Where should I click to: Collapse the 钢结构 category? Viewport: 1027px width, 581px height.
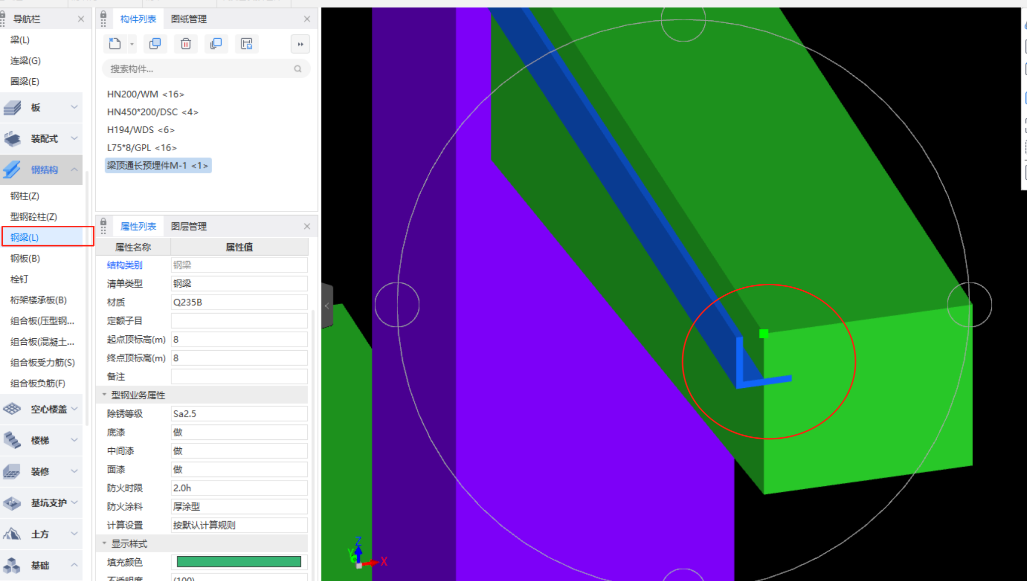[x=74, y=169]
